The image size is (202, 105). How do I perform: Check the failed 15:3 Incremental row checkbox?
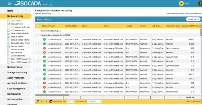(38, 83)
